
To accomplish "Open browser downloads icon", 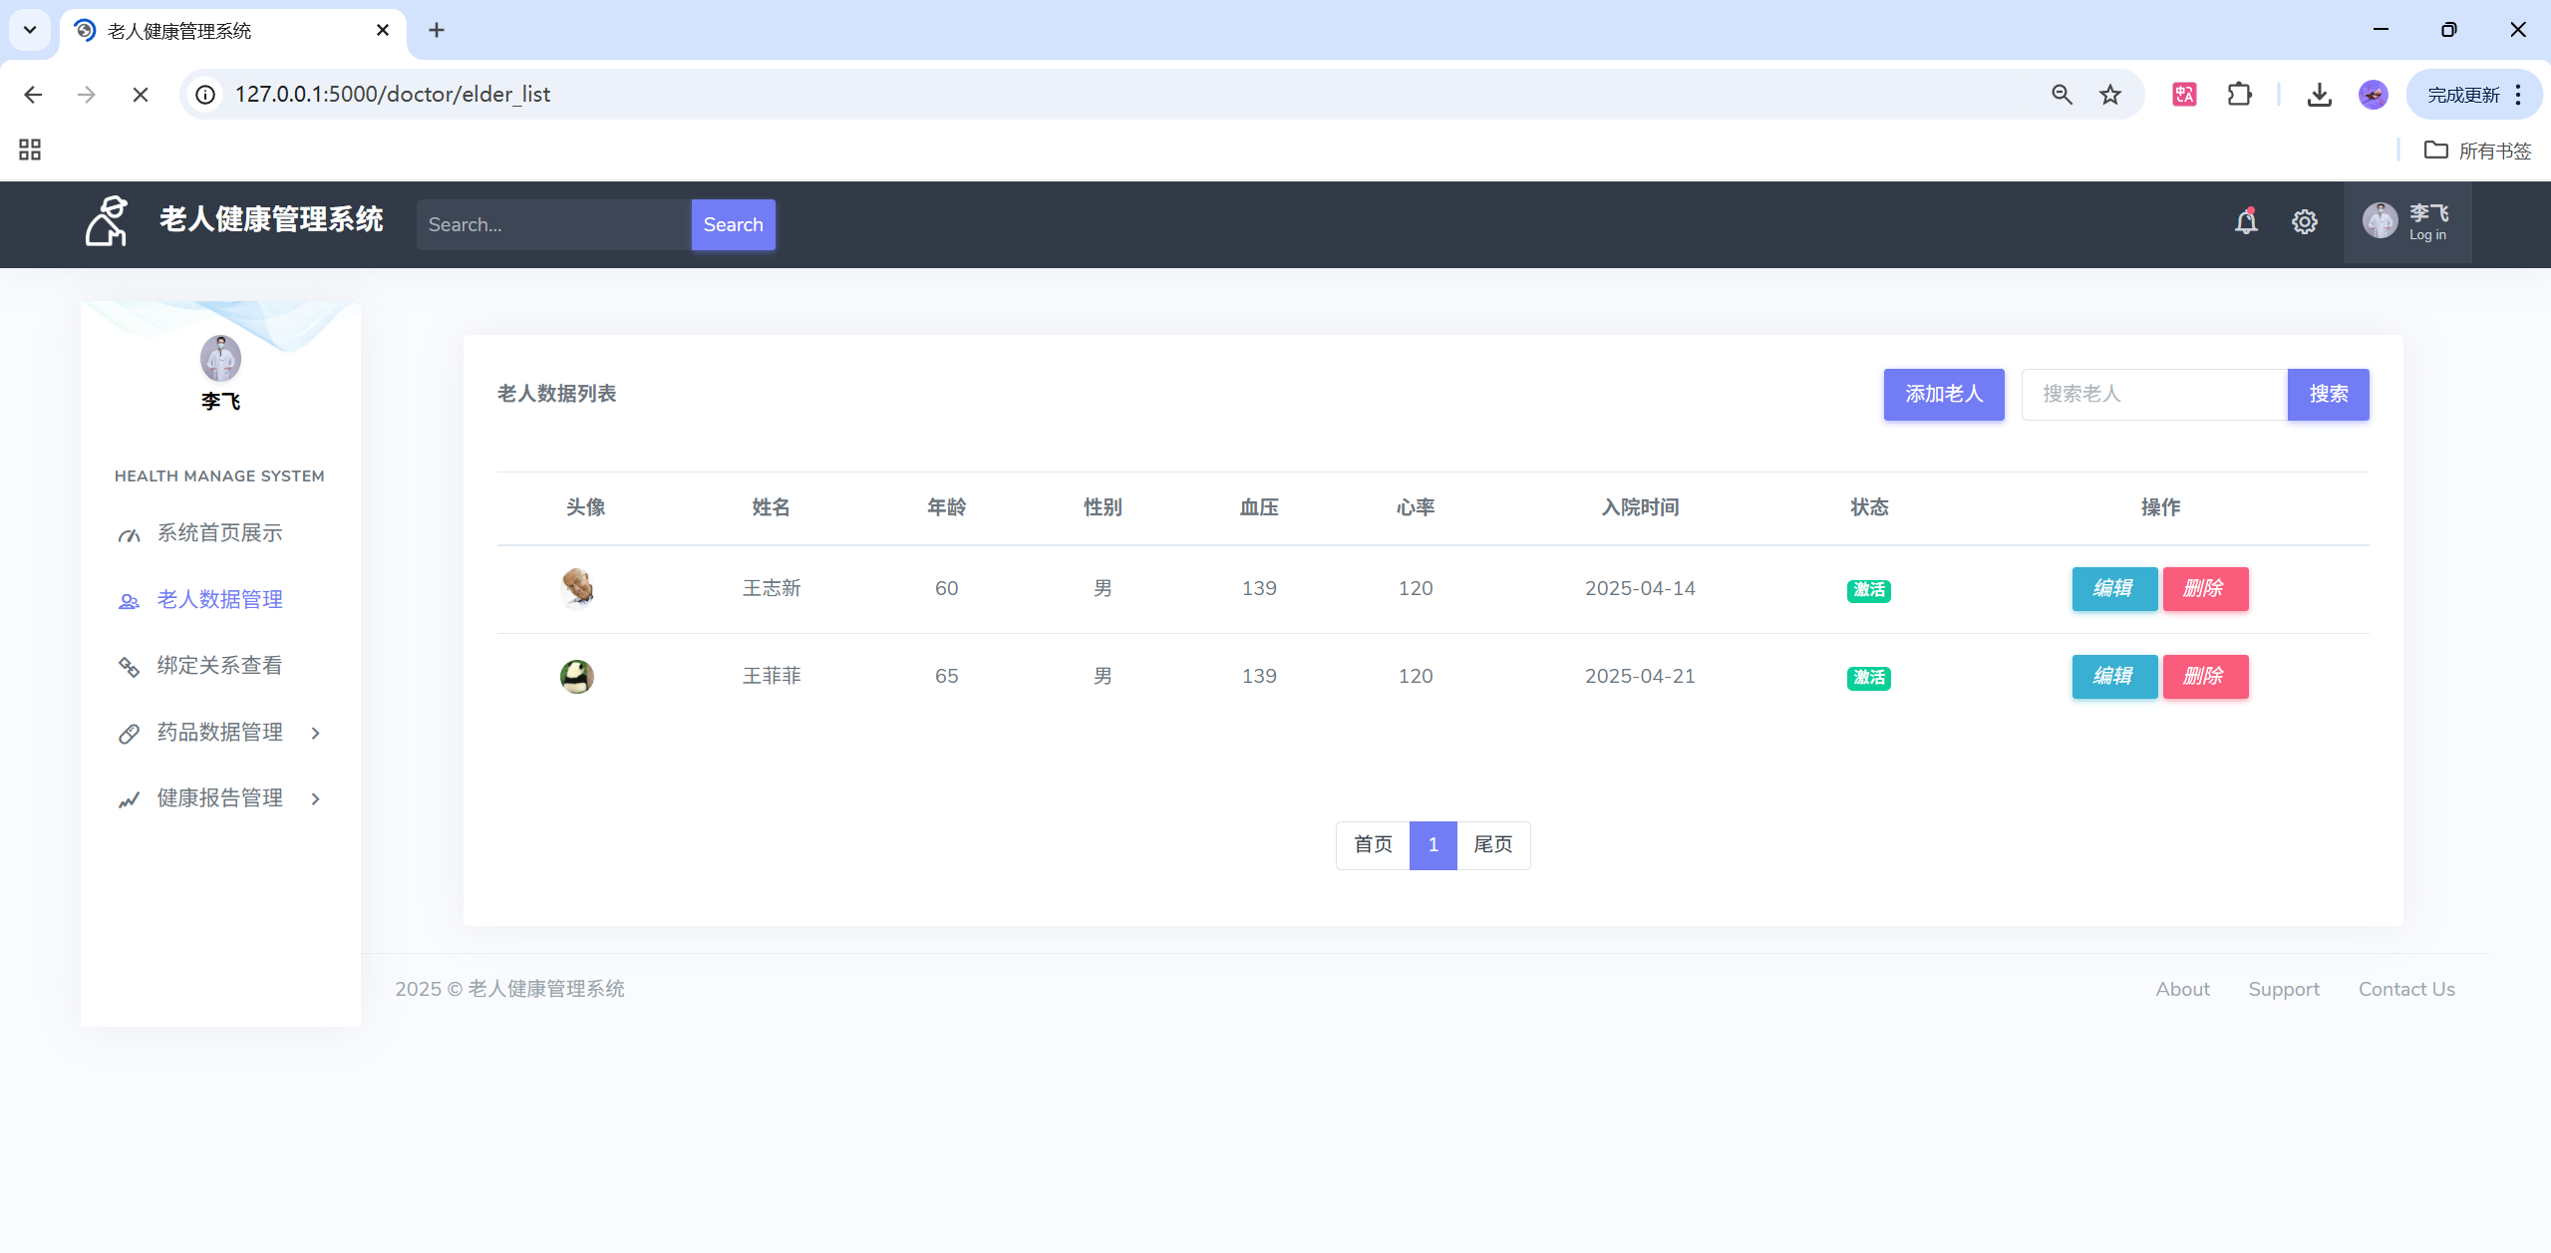I will (2319, 95).
